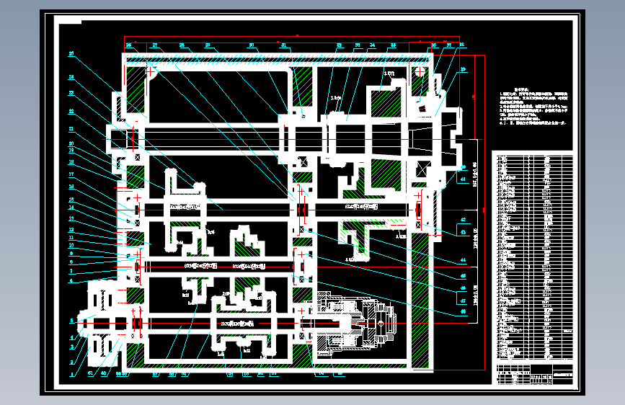This screenshot has height=405, width=625.
Task: Click part balloon number 44
Action: coord(464,260)
